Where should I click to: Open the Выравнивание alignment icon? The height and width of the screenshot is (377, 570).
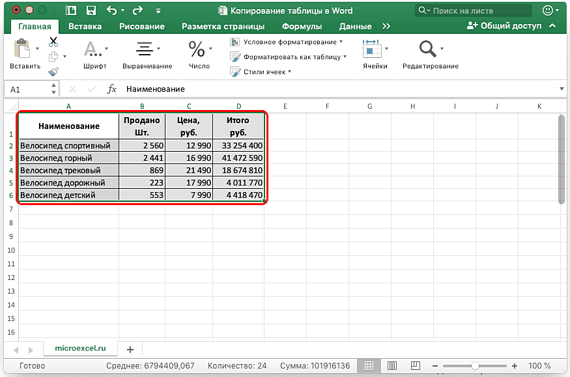145,49
